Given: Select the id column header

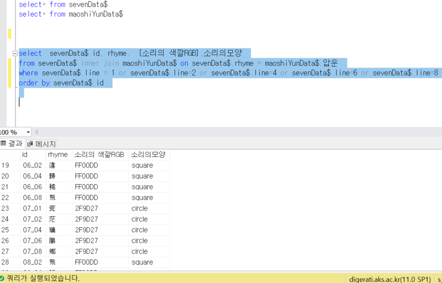Looking at the screenshot, I should click(33, 154).
